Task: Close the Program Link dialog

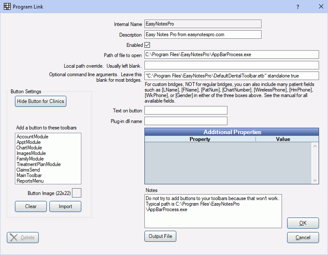Action: click(321, 6)
